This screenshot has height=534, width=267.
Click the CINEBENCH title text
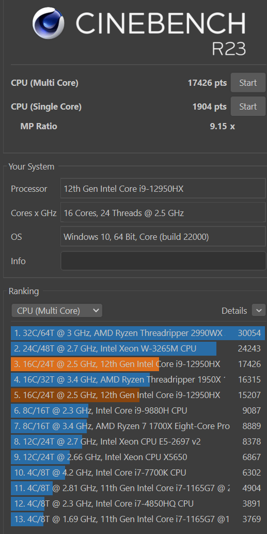tap(160, 23)
